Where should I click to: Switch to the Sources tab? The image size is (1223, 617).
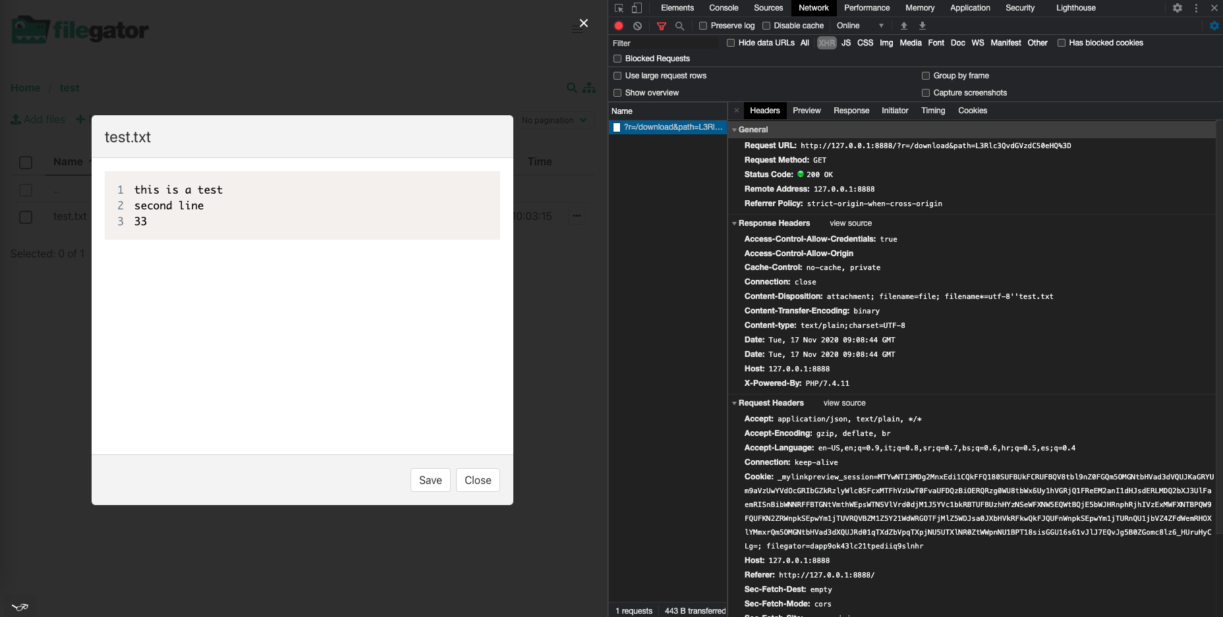[768, 8]
